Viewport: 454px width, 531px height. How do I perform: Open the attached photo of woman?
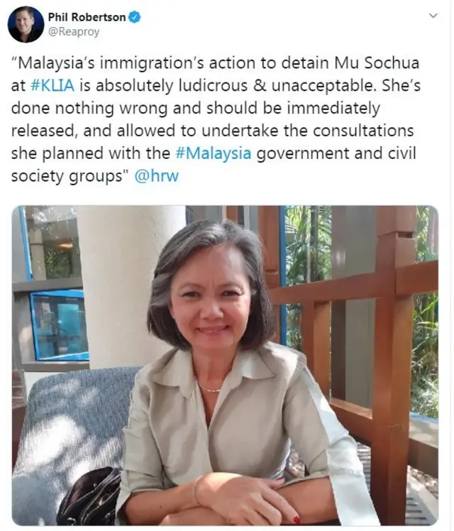(x=226, y=366)
